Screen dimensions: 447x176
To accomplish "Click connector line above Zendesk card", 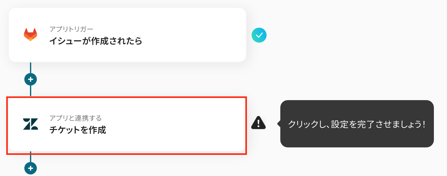I will 31,91.
